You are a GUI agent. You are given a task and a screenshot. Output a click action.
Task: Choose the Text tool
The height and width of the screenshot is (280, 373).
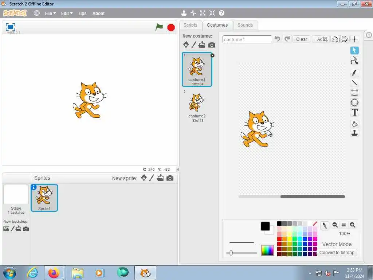[354, 112]
